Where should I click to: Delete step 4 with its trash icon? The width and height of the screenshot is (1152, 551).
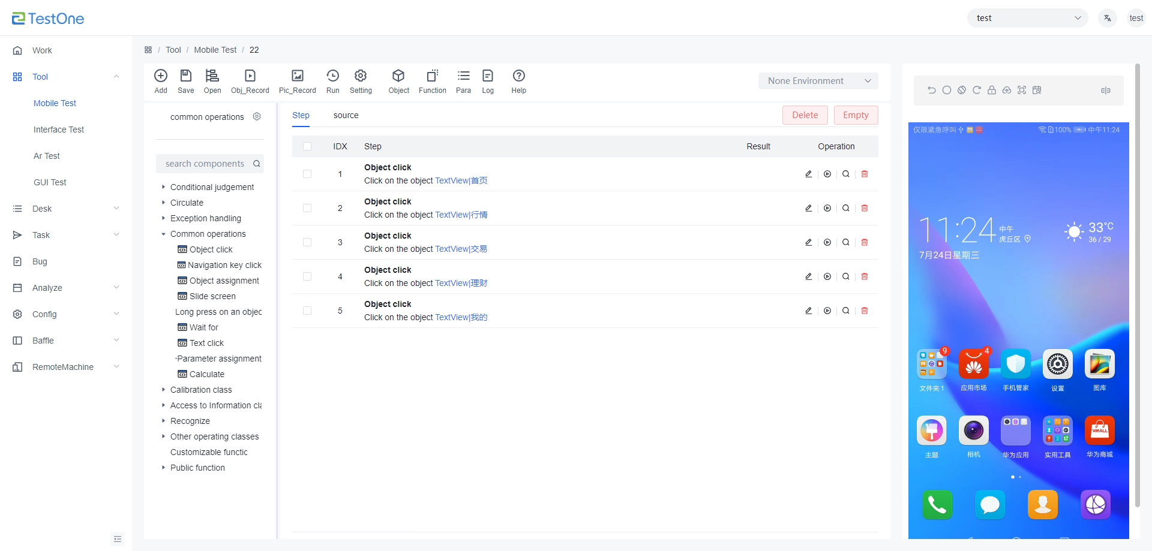click(x=865, y=276)
